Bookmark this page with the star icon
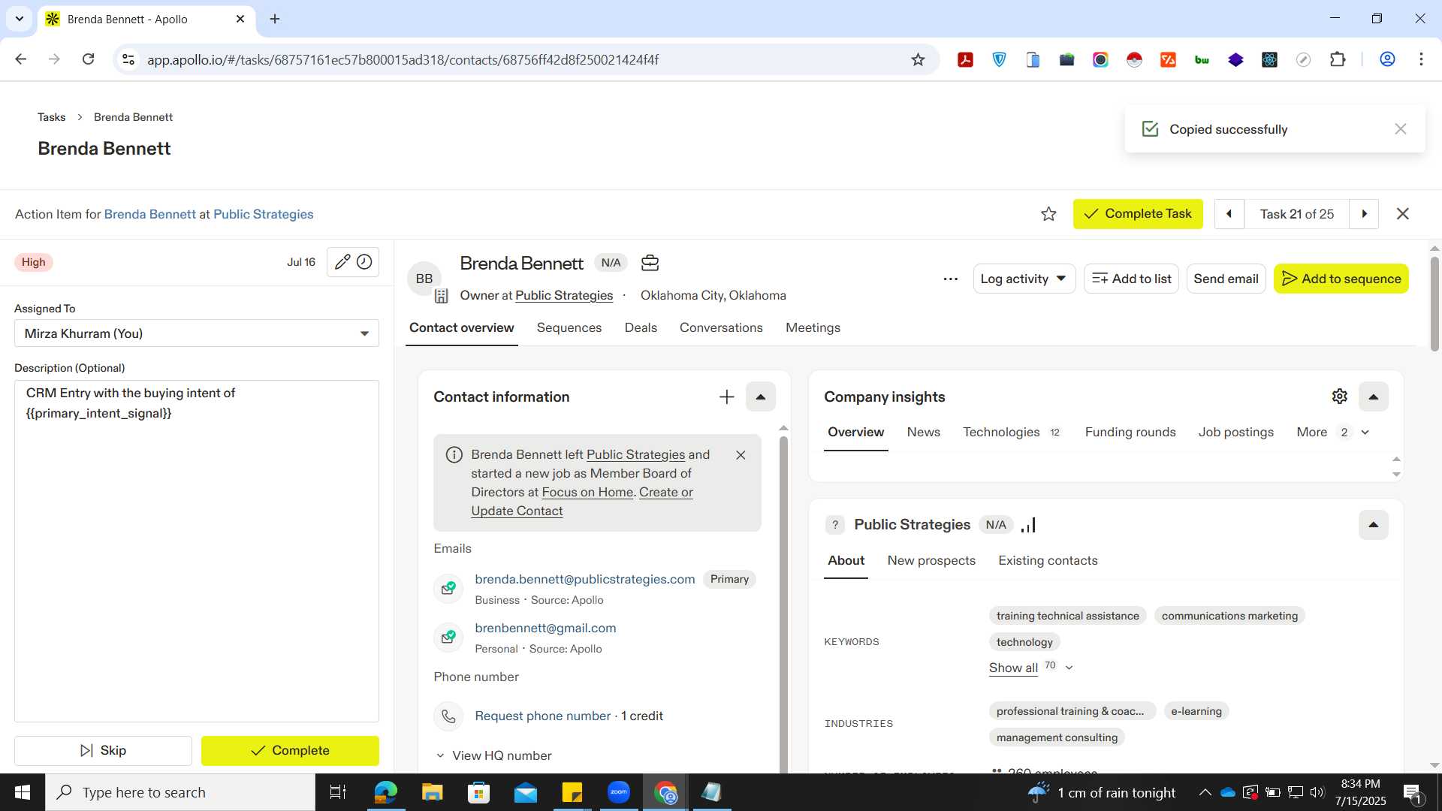 pos(918,59)
